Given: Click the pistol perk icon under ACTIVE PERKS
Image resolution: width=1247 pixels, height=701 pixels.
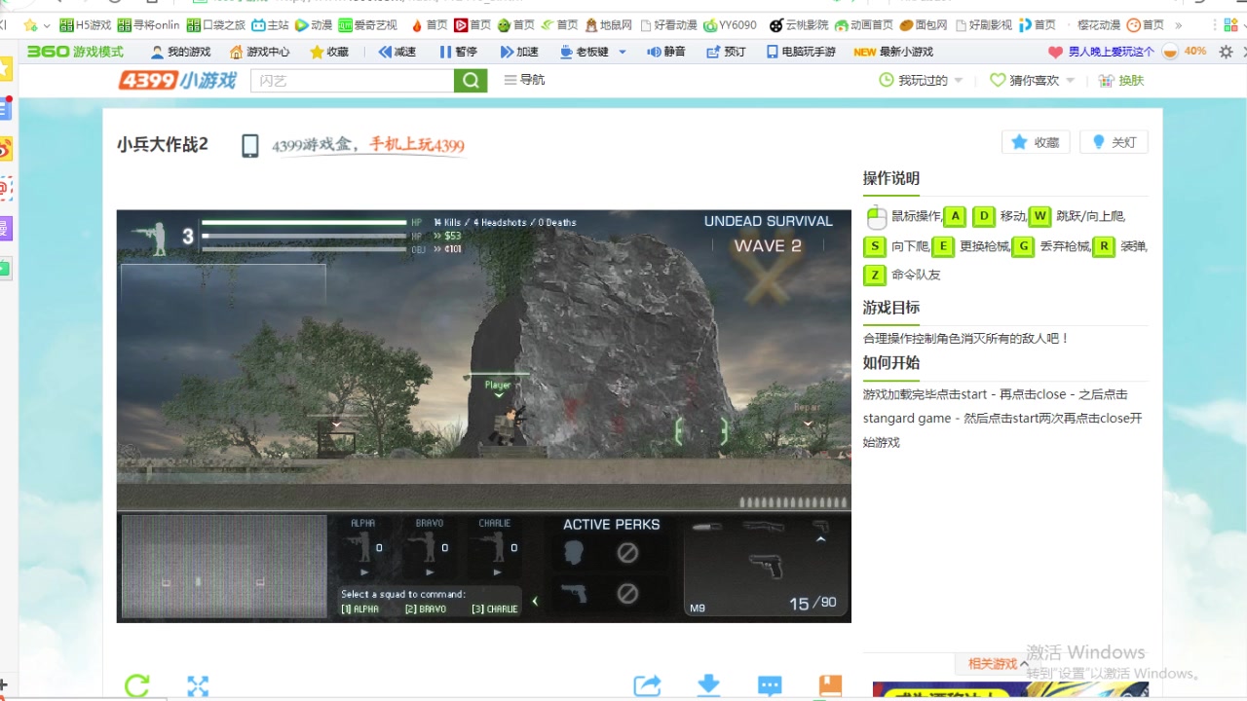Looking at the screenshot, I should click(575, 593).
